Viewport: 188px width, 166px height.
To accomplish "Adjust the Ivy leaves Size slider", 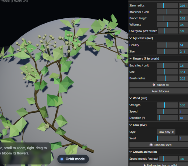I will click(x=168, y=51).
